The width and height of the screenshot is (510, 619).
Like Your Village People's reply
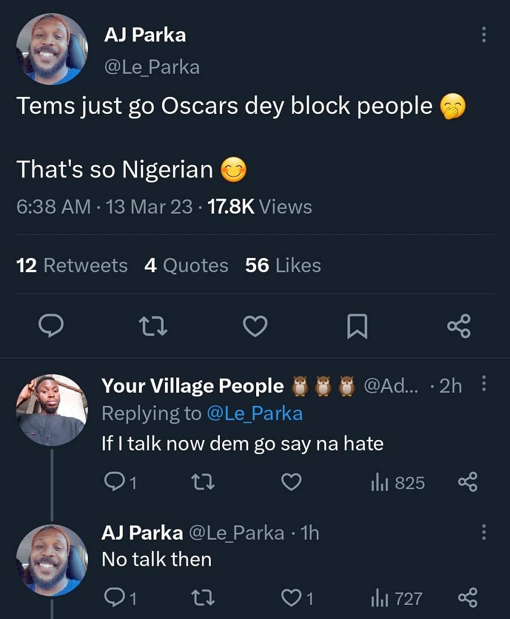[x=292, y=482]
